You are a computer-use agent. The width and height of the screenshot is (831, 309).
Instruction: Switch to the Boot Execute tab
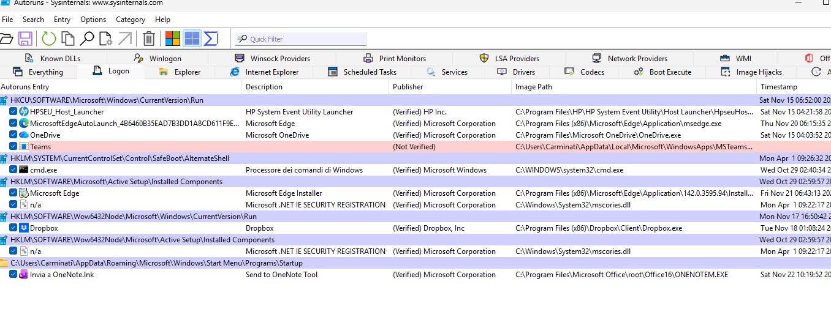(662, 72)
